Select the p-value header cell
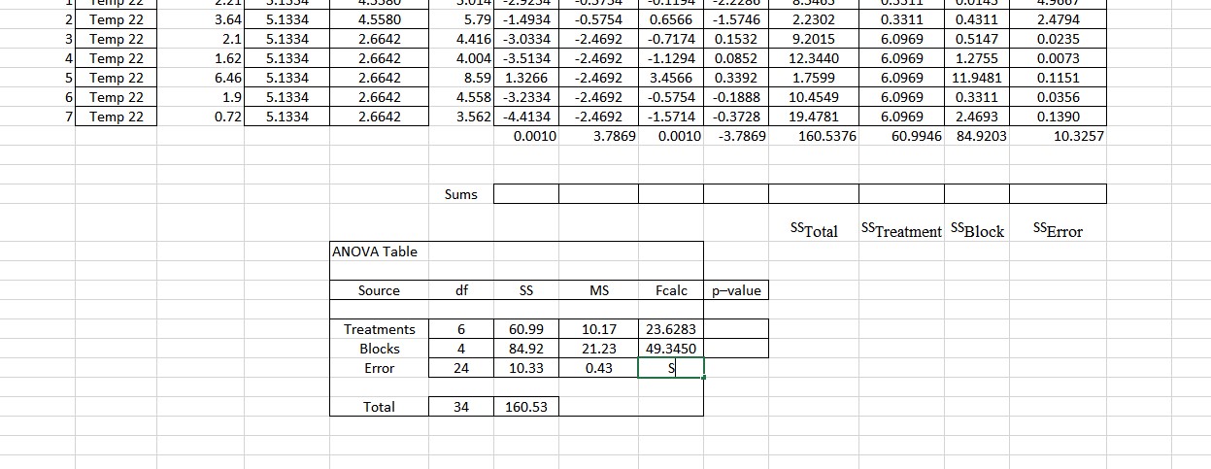This screenshot has width=1211, height=469. (736, 290)
